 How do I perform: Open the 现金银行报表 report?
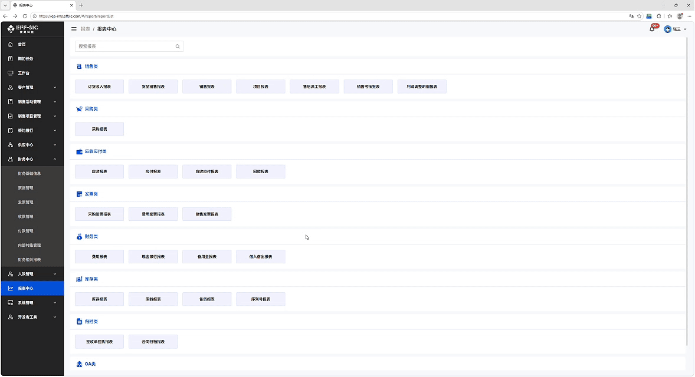pos(153,257)
